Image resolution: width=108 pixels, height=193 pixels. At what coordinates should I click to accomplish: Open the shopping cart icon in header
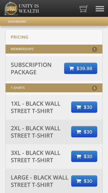pos(83,9)
